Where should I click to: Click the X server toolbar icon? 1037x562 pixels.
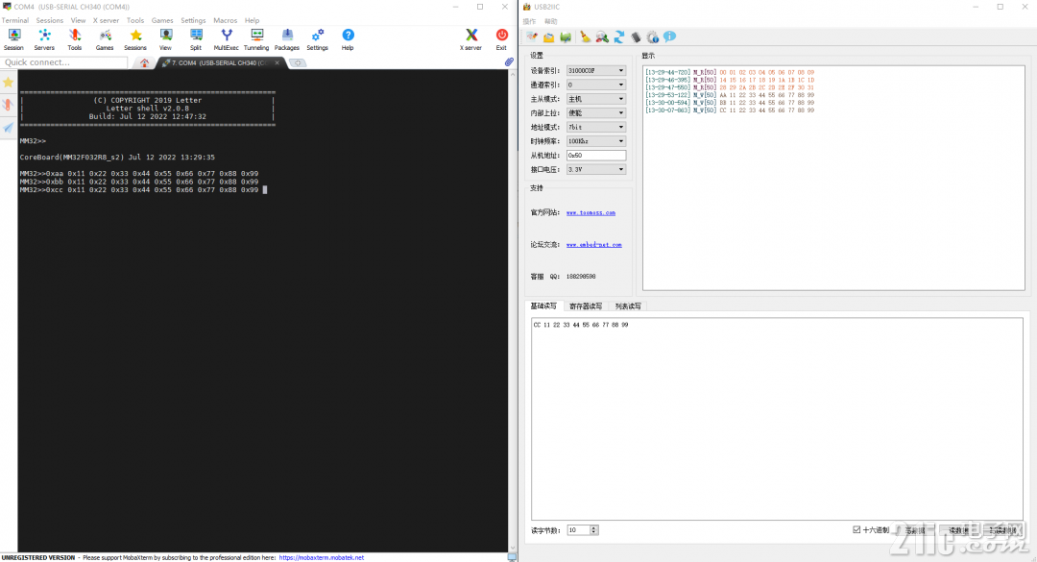470,39
